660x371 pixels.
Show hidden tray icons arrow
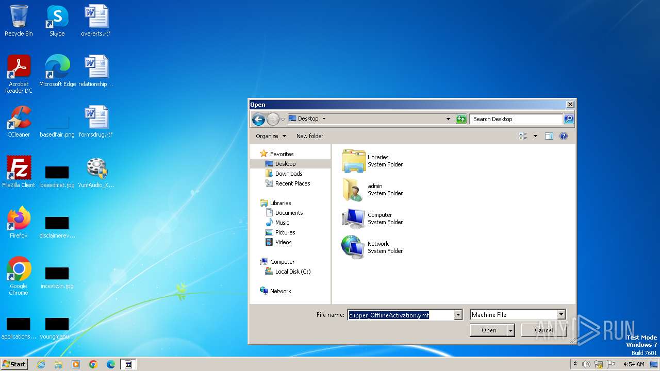click(x=575, y=364)
